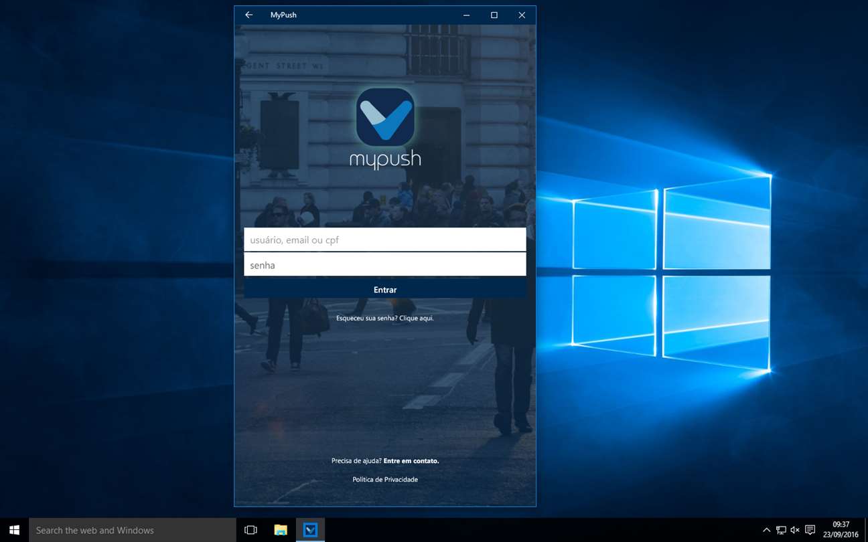Image resolution: width=868 pixels, height=542 pixels.
Task: Open Task View from the taskbar
Action: [x=250, y=530]
